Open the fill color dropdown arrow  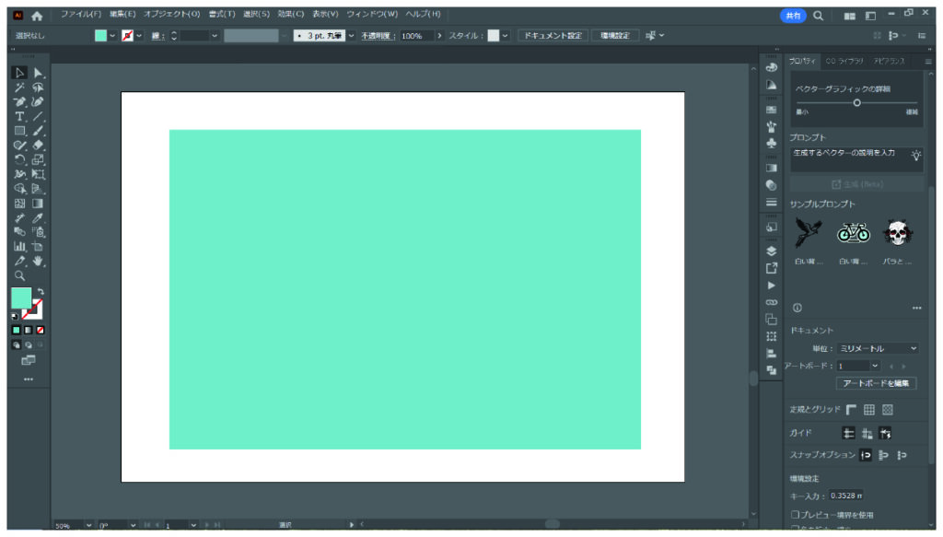coord(112,36)
